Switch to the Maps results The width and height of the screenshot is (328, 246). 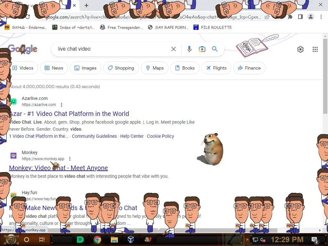(x=155, y=68)
